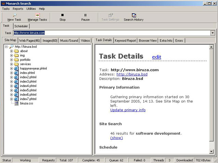Click the Task Settings toolbar icon
Screen dimensions: 218x163
111,15
